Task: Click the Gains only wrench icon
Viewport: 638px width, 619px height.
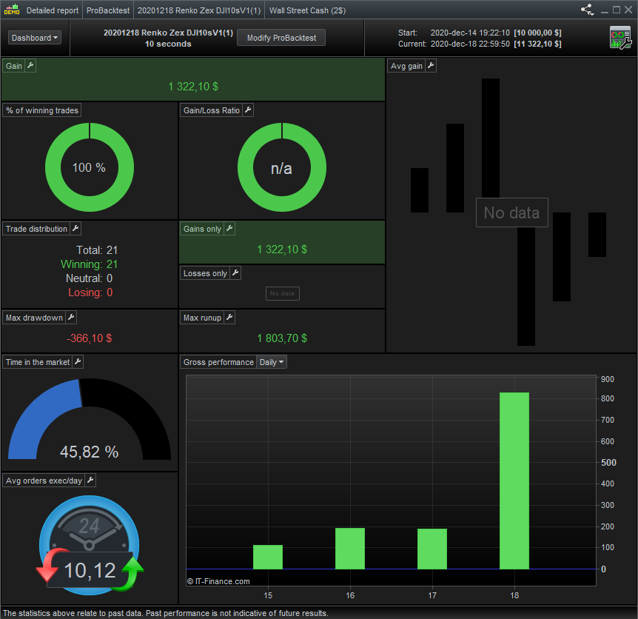Action: tap(230, 228)
